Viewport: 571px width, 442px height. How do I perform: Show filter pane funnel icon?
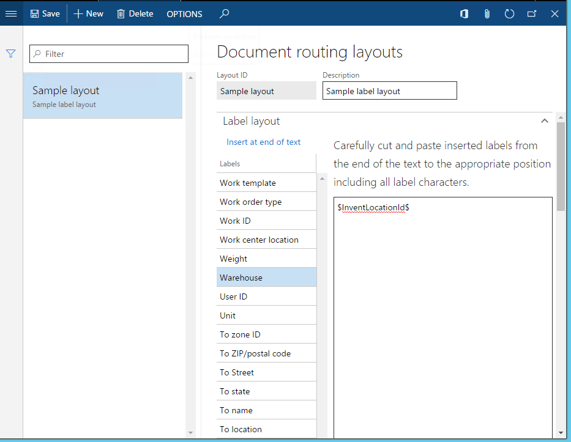tap(11, 54)
